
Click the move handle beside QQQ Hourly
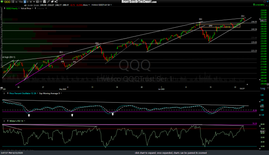(5, 8)
